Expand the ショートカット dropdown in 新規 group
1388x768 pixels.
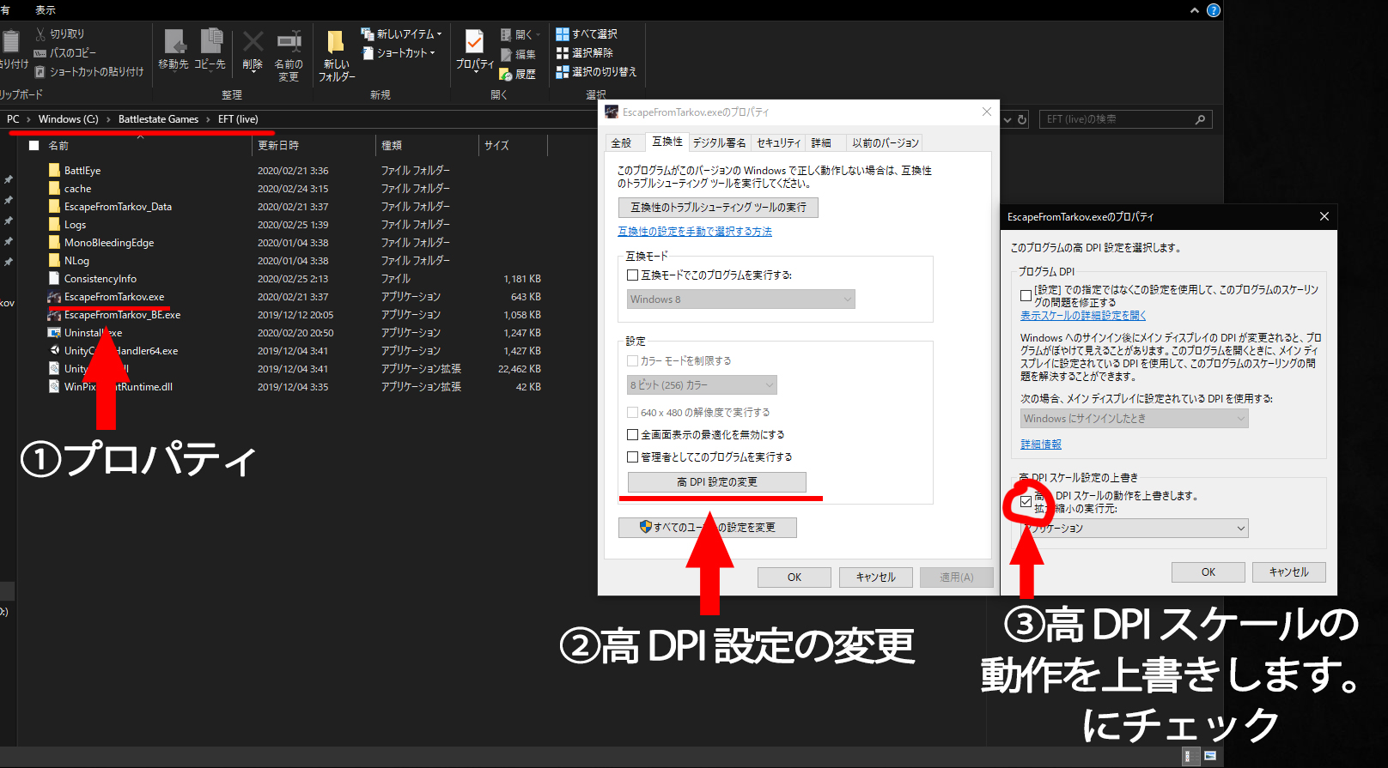432,53
